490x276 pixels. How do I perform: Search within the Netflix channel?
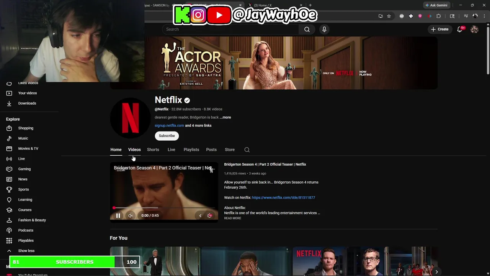coord(247,150)
